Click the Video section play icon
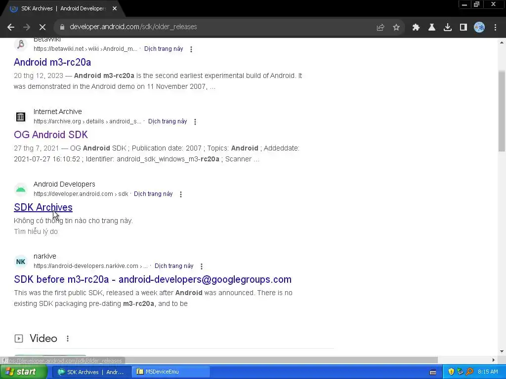This screenshot has width=506, height=379. click(x=19, y=339)
